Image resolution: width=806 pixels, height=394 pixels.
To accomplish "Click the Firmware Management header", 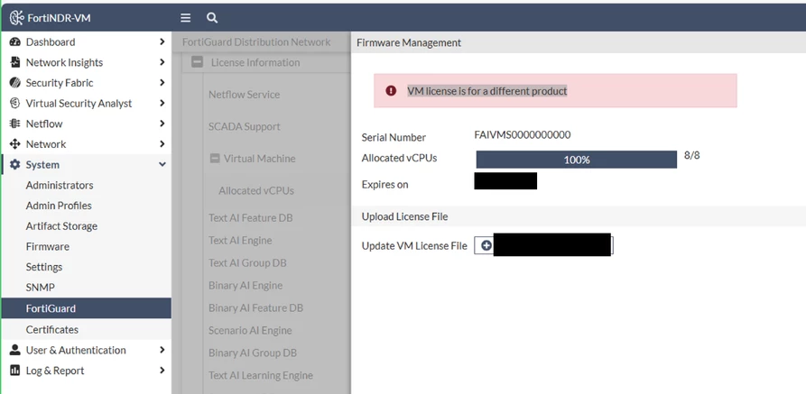I will coord(409,42).
